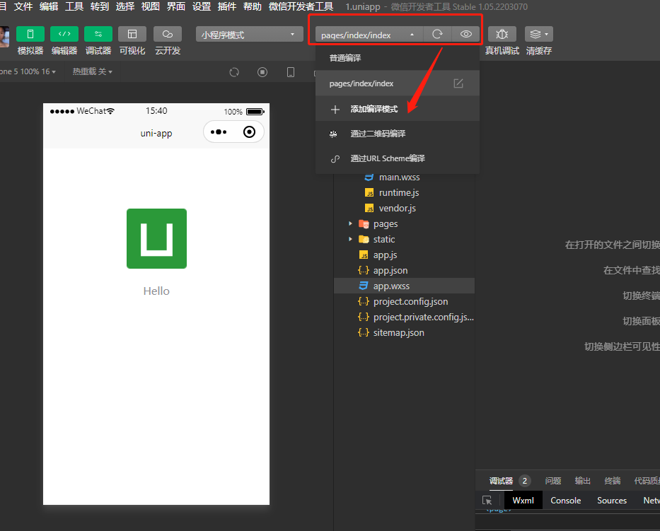The width and height of the screenshot is (660, 531).
Task: Toggle the screen recording button above the simulator
Action: point(262,71)
